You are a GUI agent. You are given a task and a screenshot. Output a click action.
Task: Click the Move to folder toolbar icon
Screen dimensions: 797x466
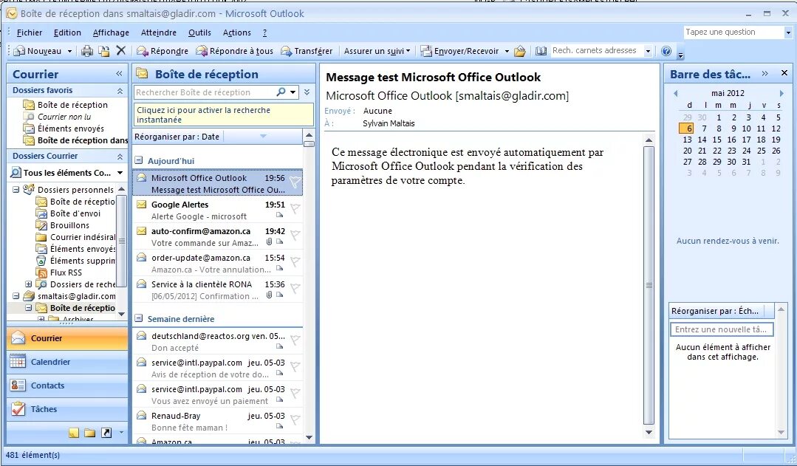click(103, 51)
